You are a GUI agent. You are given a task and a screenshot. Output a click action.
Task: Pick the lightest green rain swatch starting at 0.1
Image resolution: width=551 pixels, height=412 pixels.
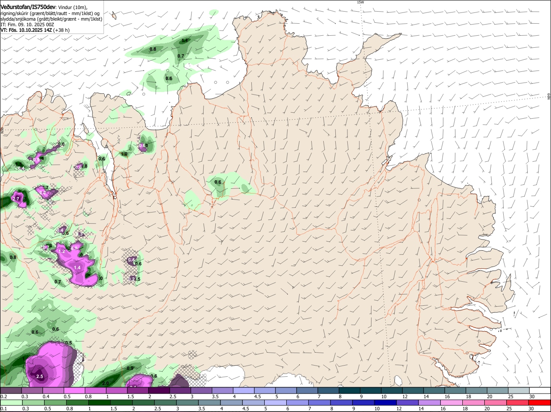coord(11,402)
